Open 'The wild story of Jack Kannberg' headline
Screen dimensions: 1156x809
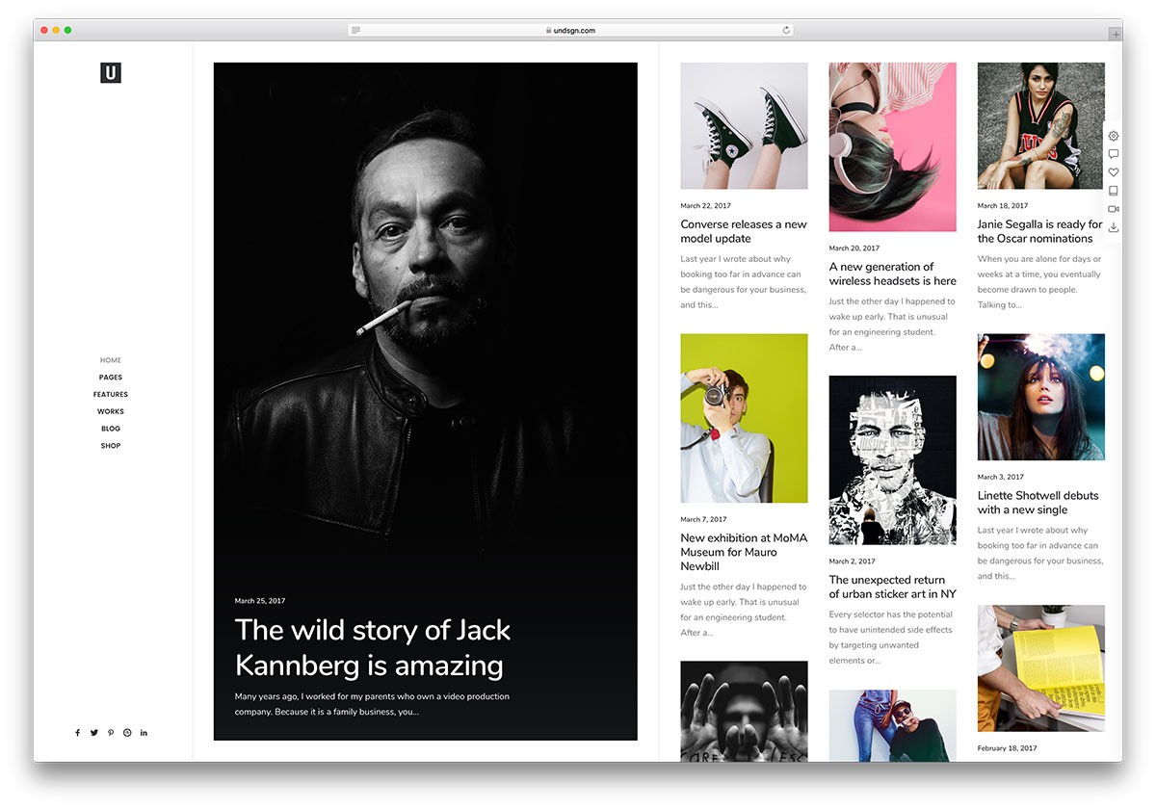tap(373, 647)
